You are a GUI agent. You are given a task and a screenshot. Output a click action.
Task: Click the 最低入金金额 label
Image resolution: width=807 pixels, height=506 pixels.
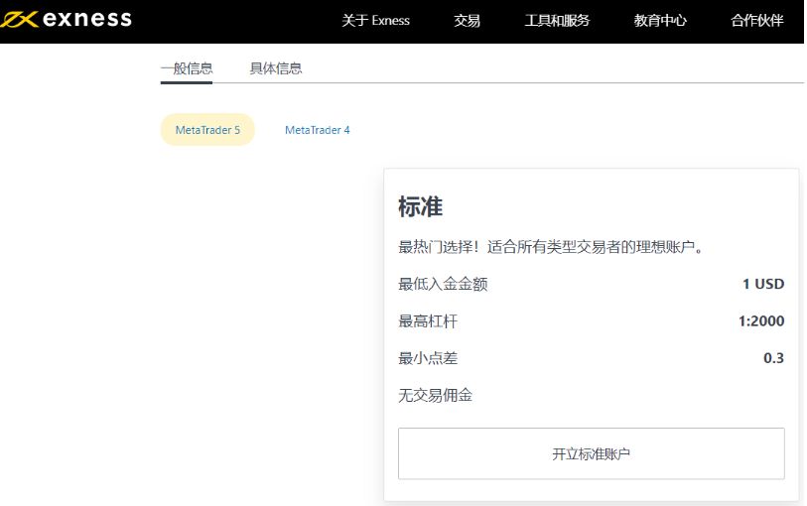coord(443,284)
